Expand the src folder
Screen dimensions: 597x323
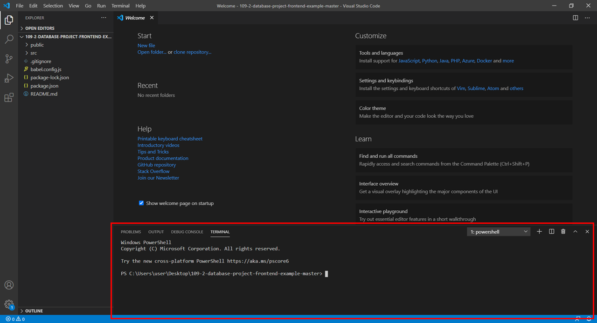coord(65,53)
